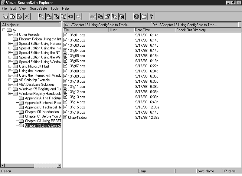Select the file 13fig10.pcx
This screenshot has width=242, height=176.
[x=77, y=81]
